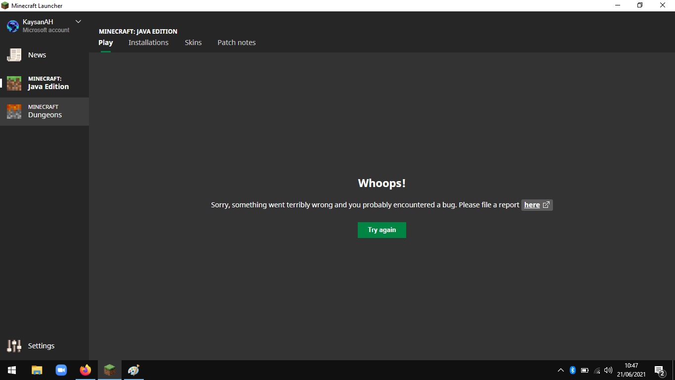Viewport: 675px width, 380px height.
Task: Open the Paint taskbar icon
Action: (x=133, y=370)
